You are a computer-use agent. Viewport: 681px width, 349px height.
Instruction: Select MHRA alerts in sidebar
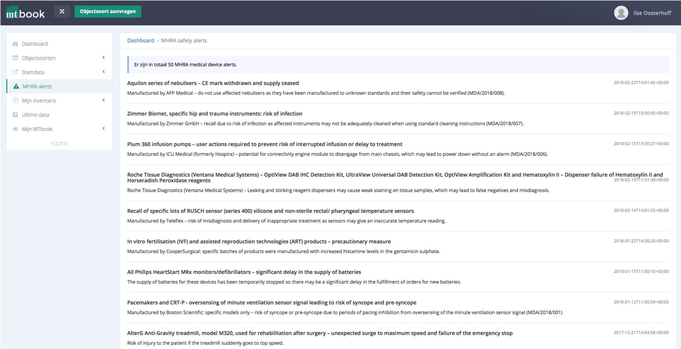click(x=37, y=86)
